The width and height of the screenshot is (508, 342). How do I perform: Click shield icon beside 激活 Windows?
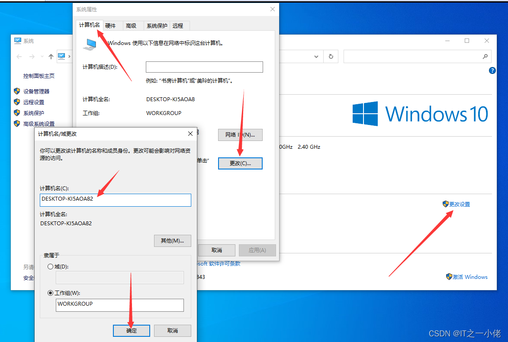point(449,277)
